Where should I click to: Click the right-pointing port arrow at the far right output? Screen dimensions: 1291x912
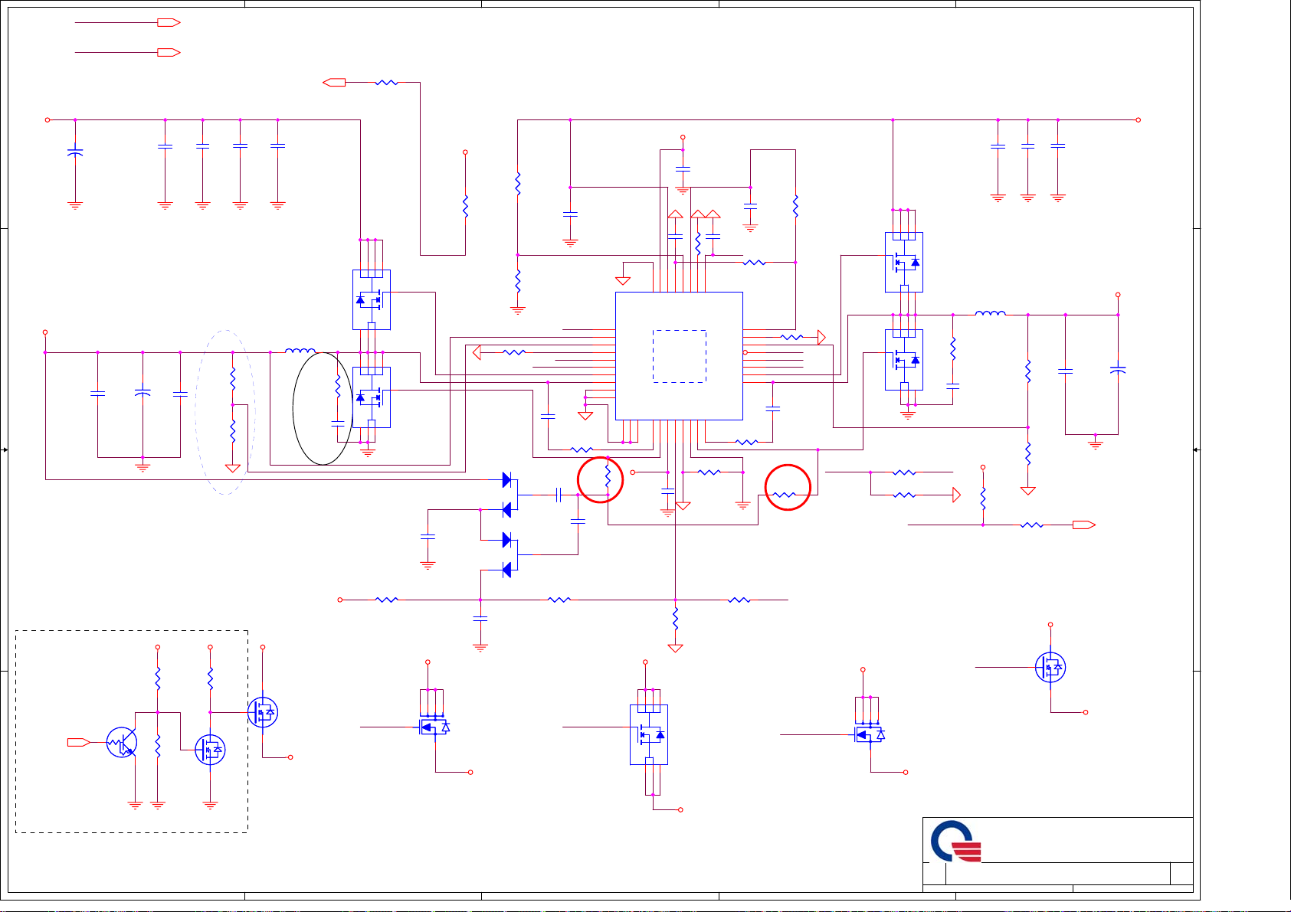(x=1084, y=525)
